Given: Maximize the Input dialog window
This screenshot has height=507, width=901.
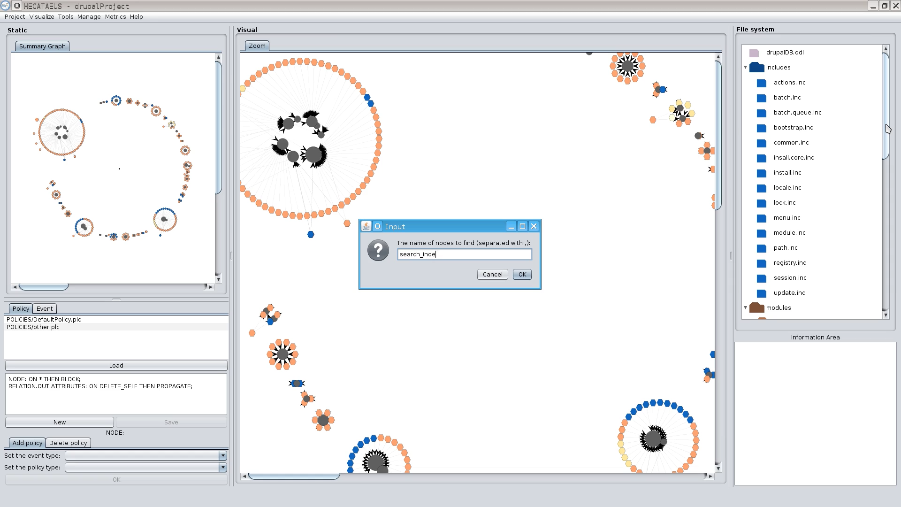Looking at the screenshot, I should tap(522, 226).
